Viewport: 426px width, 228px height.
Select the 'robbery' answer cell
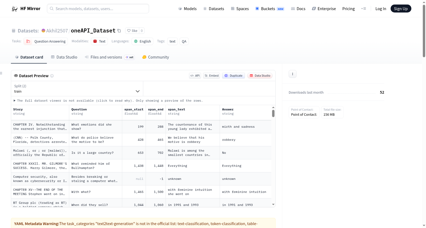click(x=245, y=140)
